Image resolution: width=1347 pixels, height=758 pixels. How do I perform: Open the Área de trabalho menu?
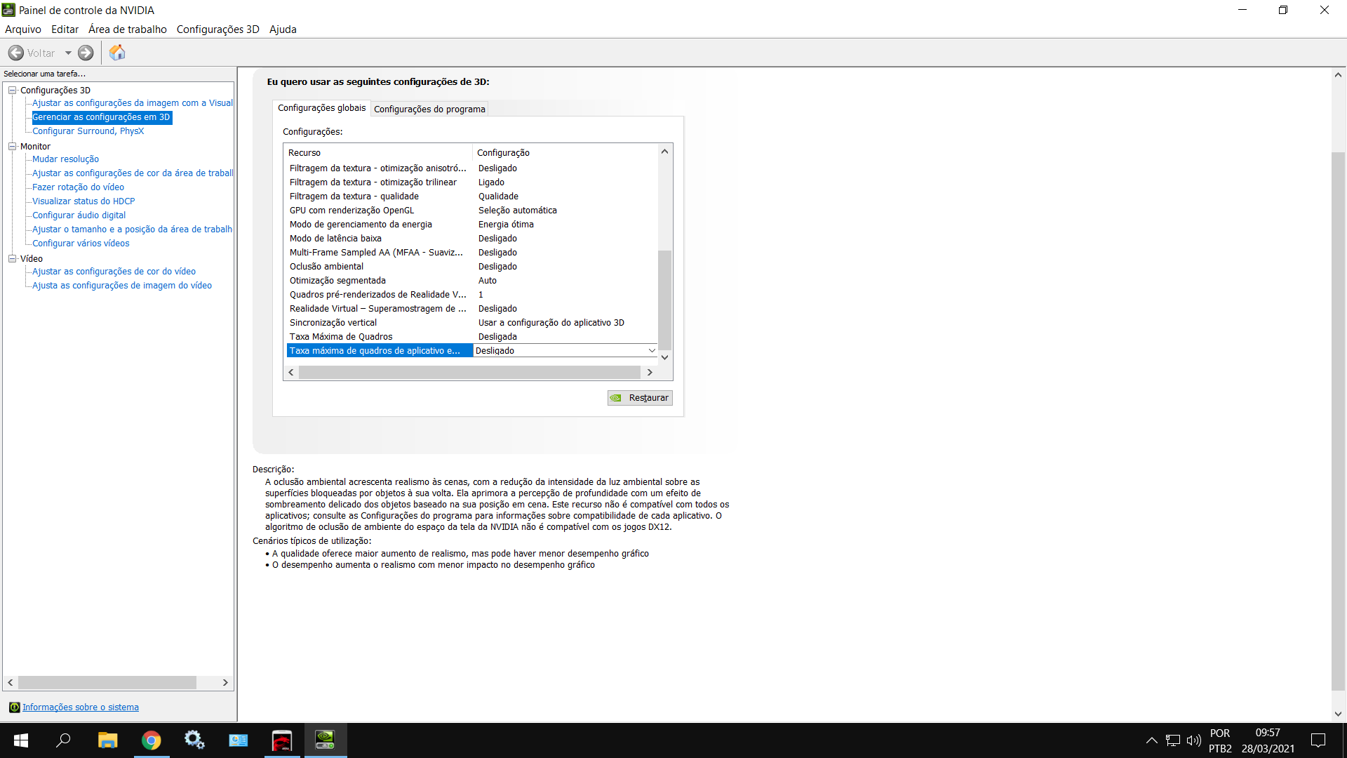(128, 29)
